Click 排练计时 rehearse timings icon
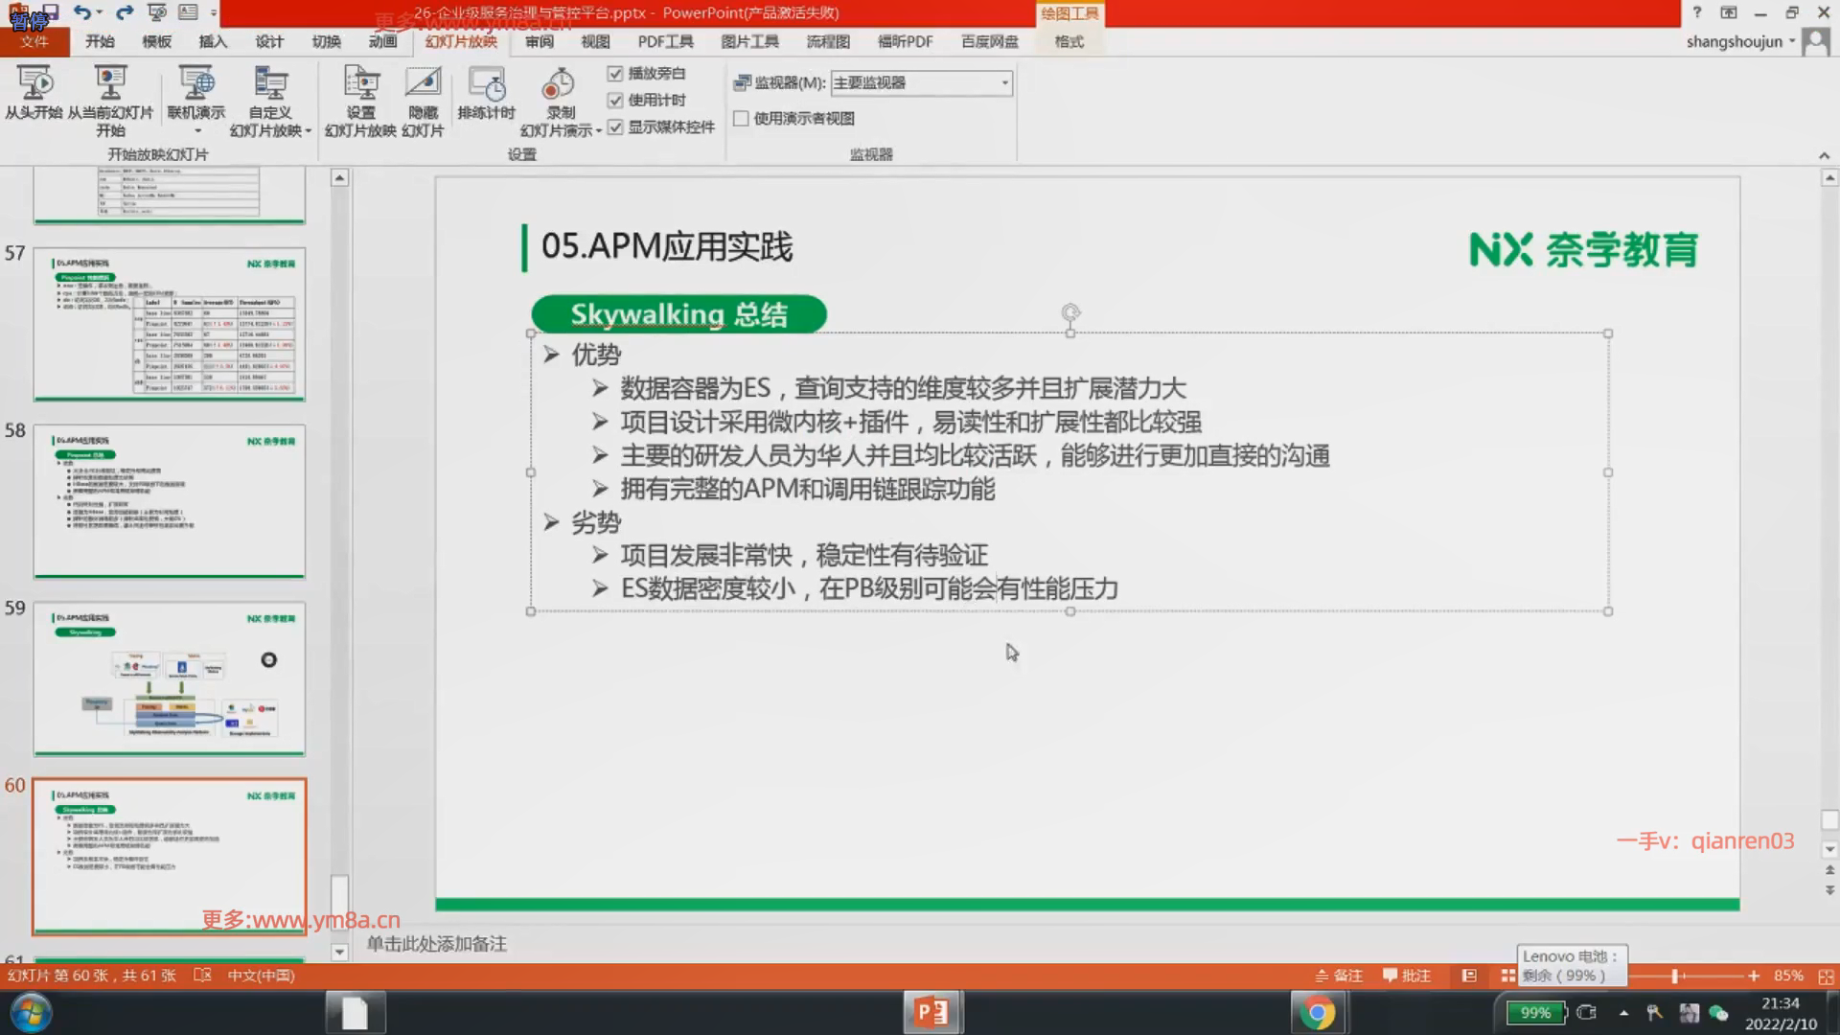 [486, 85]
